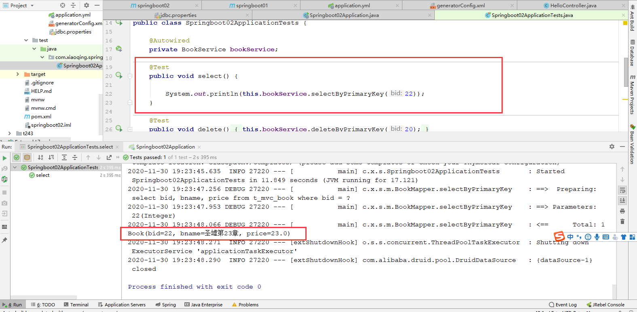Viewport: 637px width, 312px height.
Task: Go to previous failed test arrow
Action: [88, 157]
